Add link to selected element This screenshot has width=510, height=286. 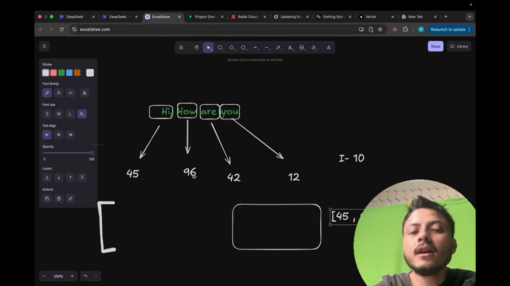point(71,198)
